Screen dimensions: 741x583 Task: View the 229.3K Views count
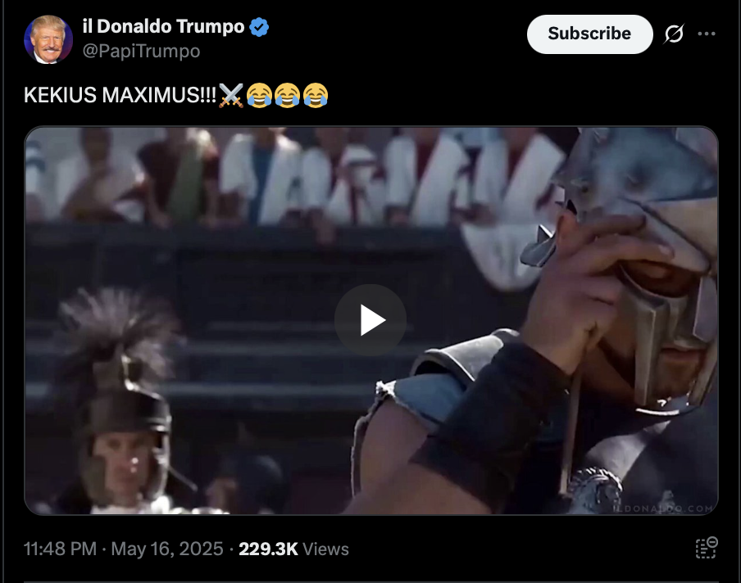[x=293, y=549]
